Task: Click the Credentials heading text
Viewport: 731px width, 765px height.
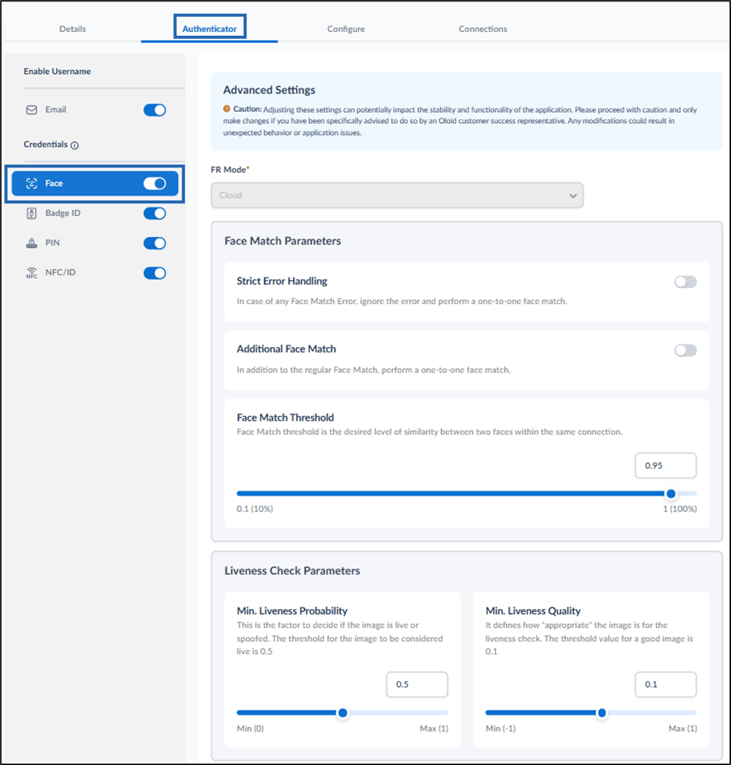Action: click(x=45, y=144)
